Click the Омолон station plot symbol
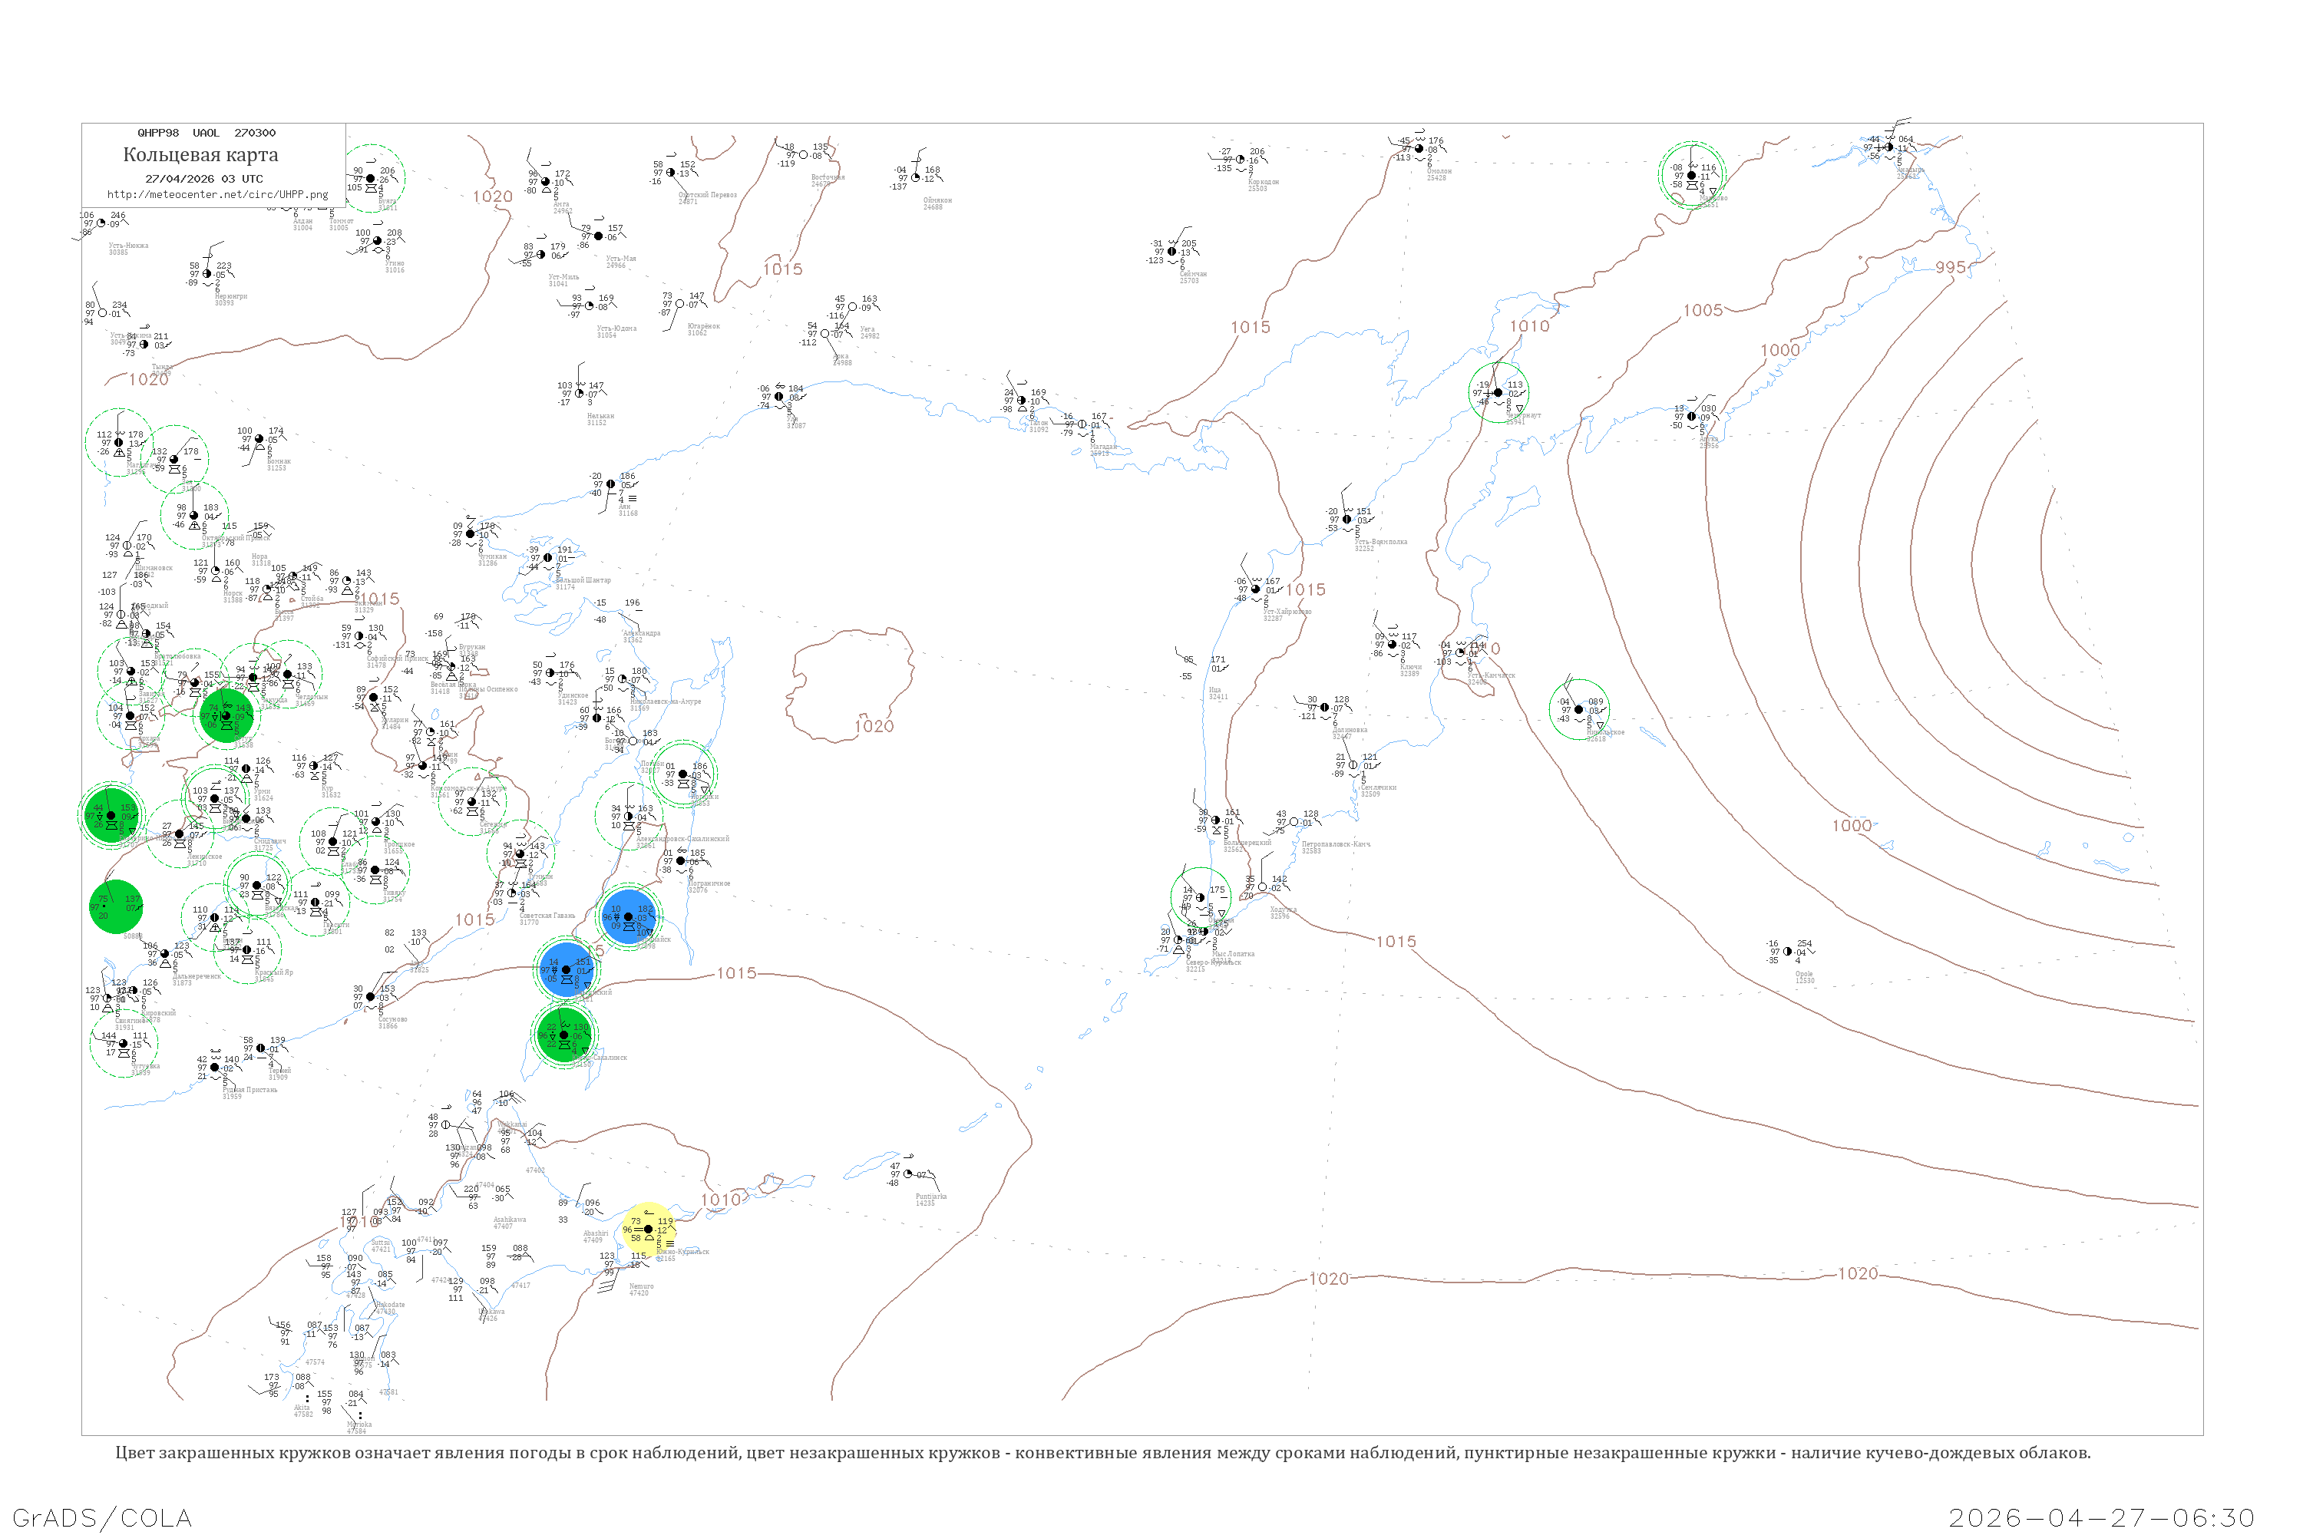This screenshot has height=1535, width=2303. (x=1419, y=149)
